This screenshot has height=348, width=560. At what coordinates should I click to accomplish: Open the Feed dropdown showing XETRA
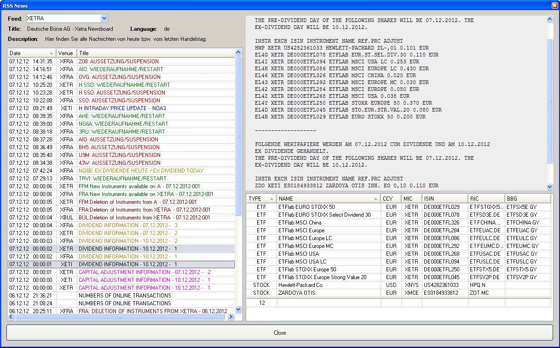tap(104, 18)
